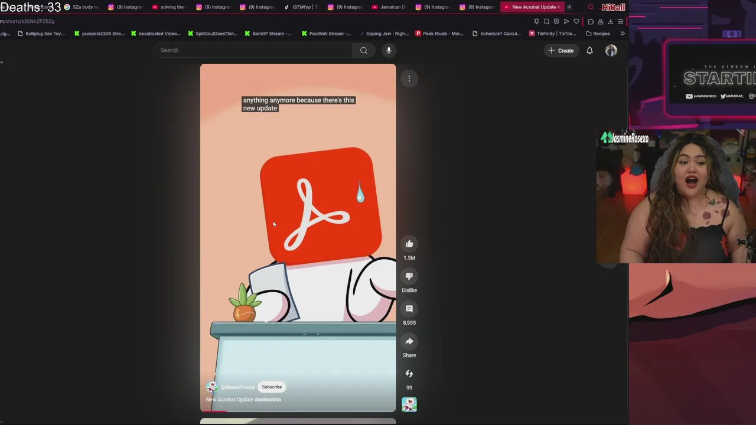Like the Short with 1.5M likes
The height and width of the screenshot is (425, 756).
[409, 244]
